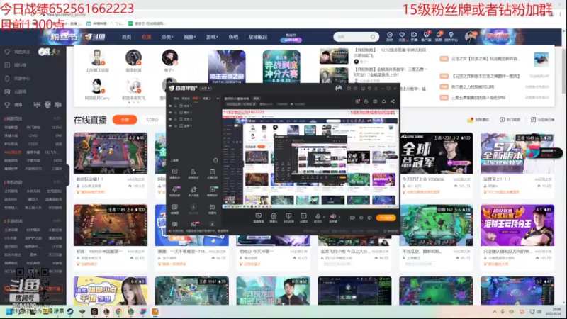Click the orange start-streaming button

386,218
